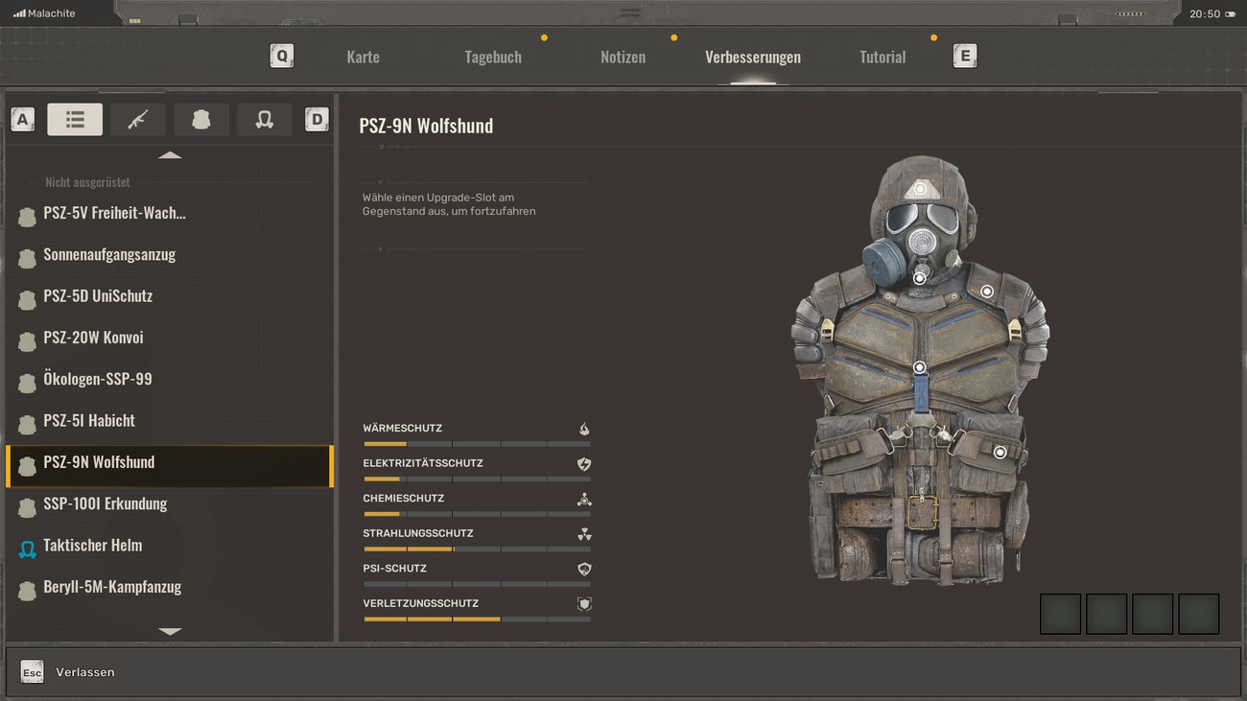The height and width of the screenshot is (701, 1247).
Task: Select the all-items list filter icon
Action: coord(75,120)
